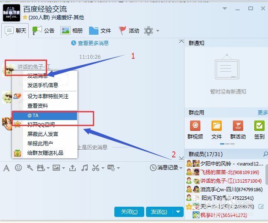Select 举报此用户 in the context menu
The image size is (268, 223).
coord(45,143)
